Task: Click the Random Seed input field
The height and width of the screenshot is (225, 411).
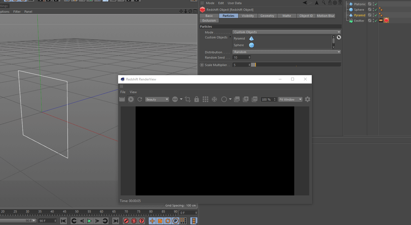Action: click(x=241, y=57)
